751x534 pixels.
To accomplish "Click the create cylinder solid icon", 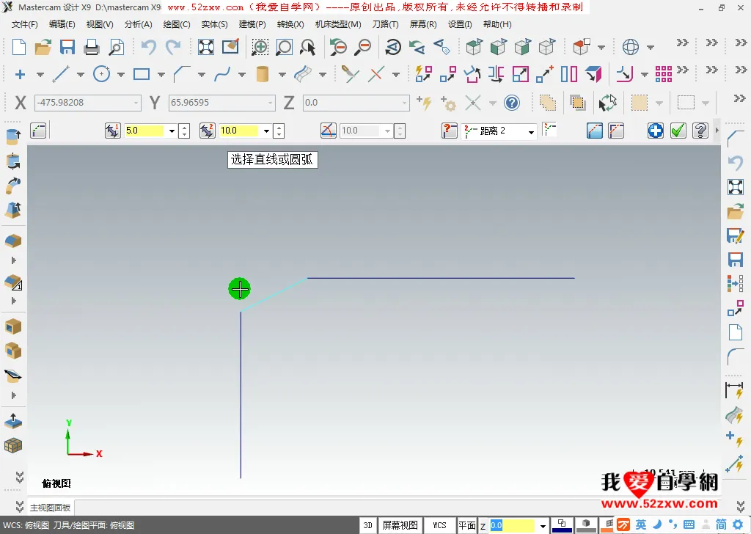I will point(263,74).
